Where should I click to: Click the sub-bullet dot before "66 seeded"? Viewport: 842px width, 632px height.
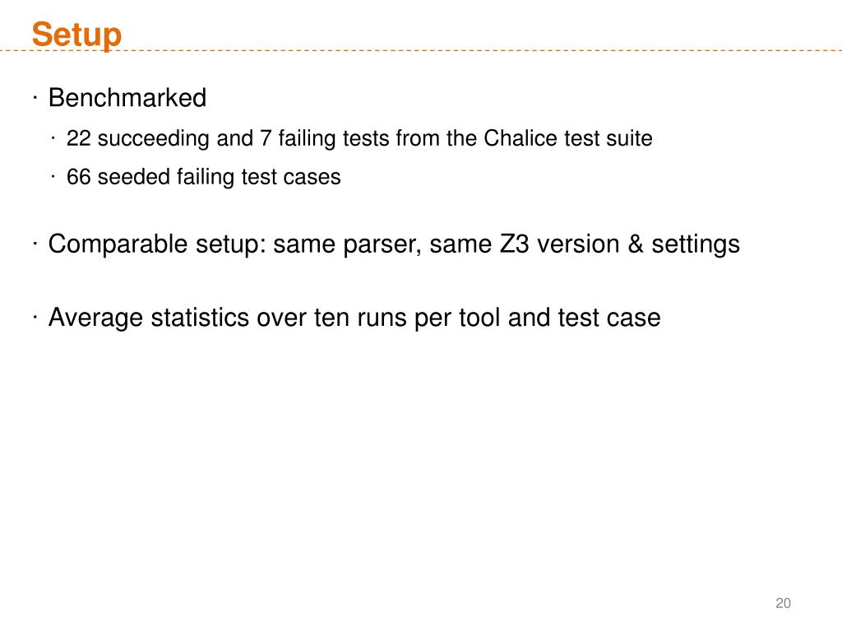point(53,177)
